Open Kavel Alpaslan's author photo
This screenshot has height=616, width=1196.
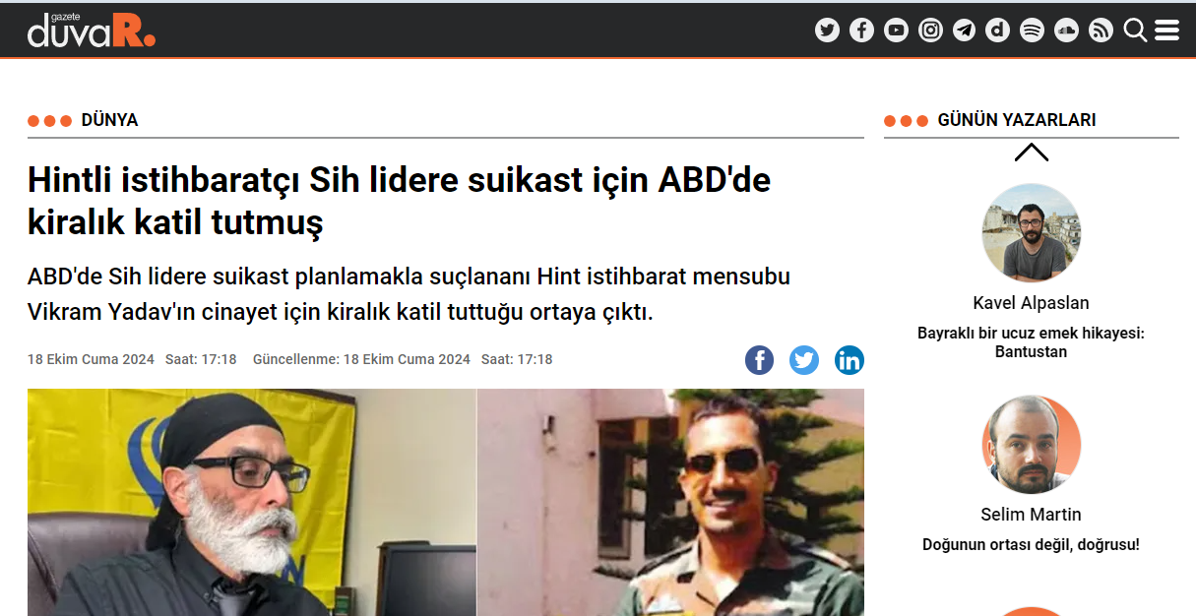(x=1031, y=233)
